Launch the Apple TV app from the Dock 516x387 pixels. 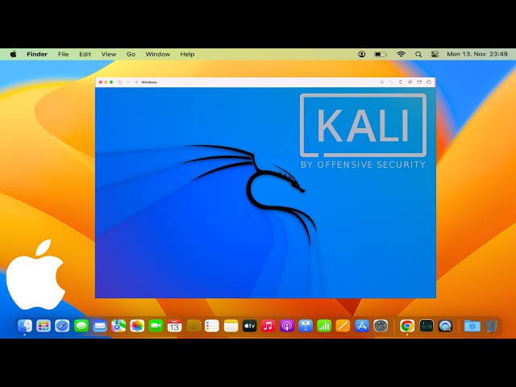[249, 326]
